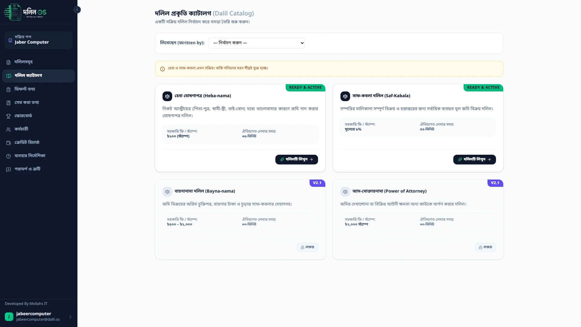Click the scales icon on Heba-nama card
Image resolution: width=581 pixels, height=327 pixels.
(167, 96)
